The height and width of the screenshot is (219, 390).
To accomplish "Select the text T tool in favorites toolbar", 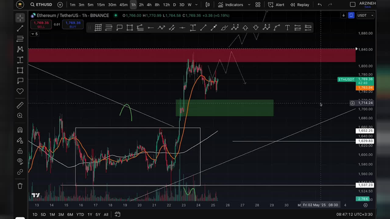I will (x=287, y=28).
